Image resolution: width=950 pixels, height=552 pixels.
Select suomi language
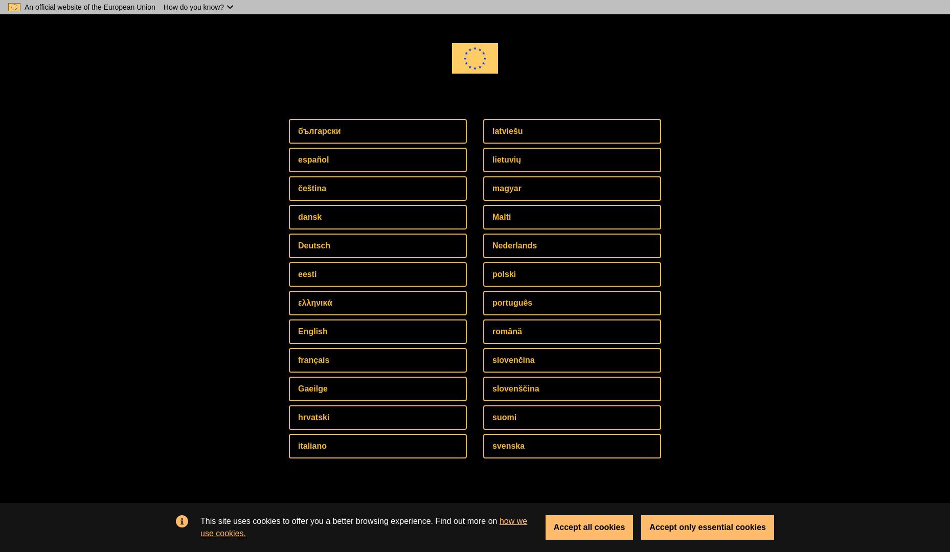click(x=572, y=418)
